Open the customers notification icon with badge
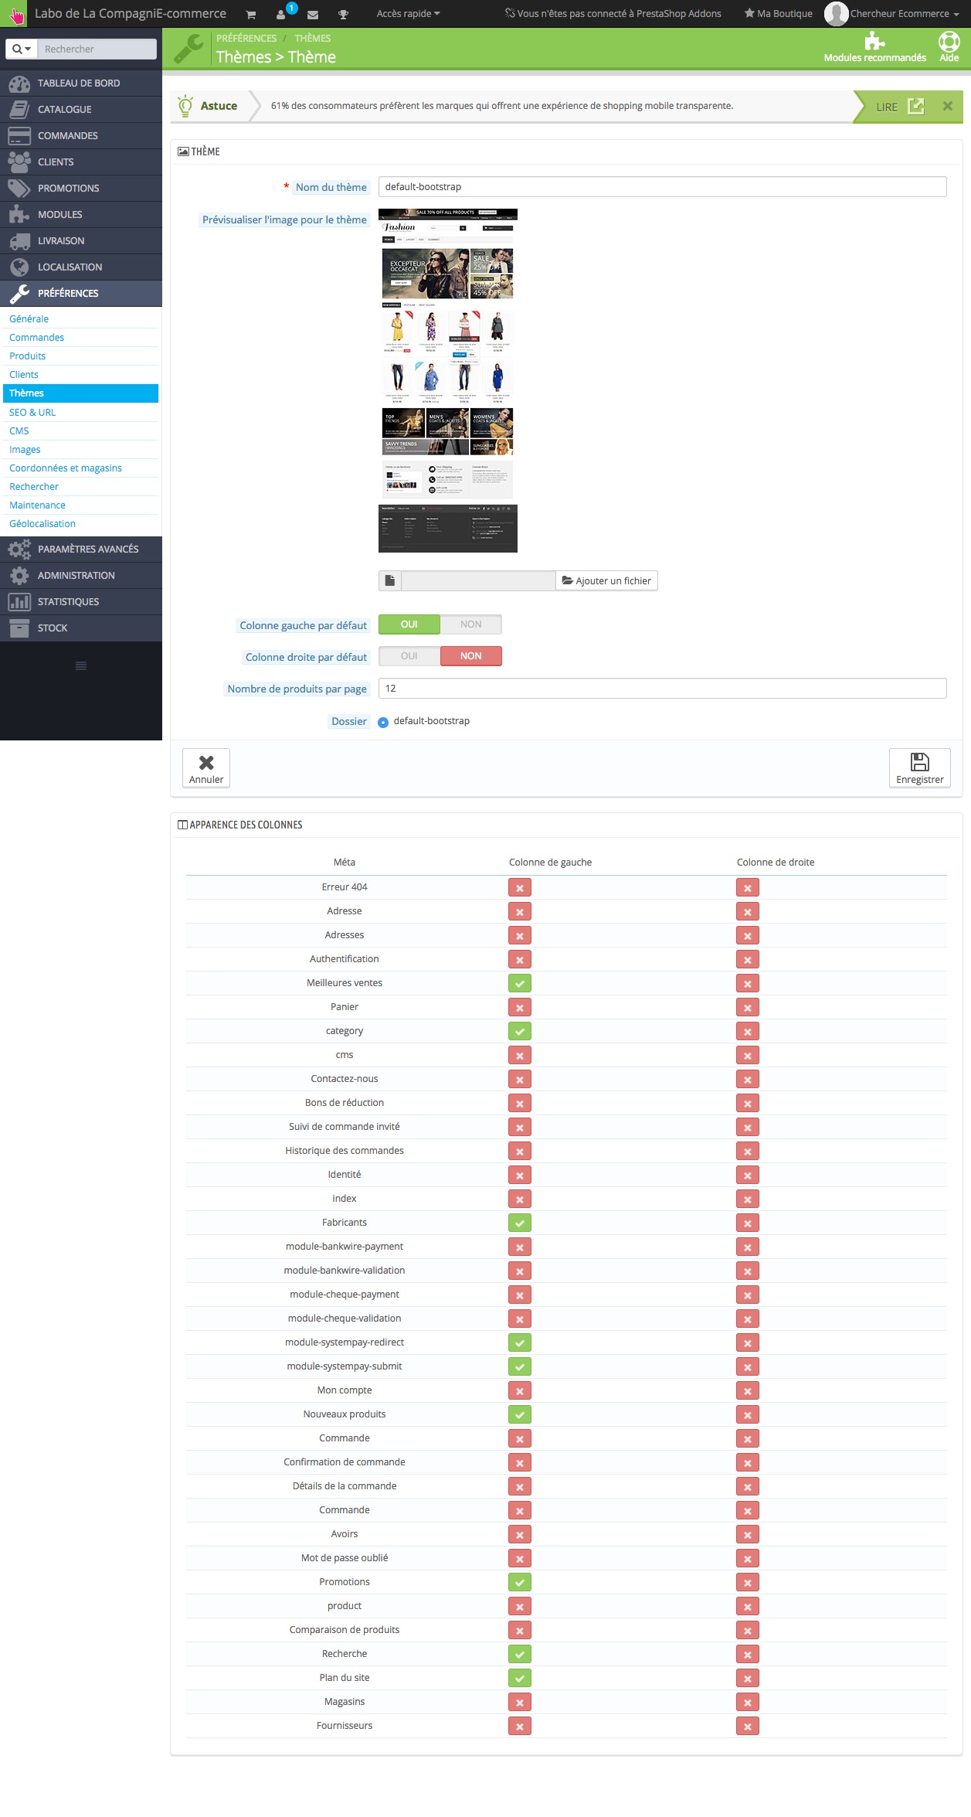Image resolution: width=971 pixels, height=1817 pixels. (282, 15)
